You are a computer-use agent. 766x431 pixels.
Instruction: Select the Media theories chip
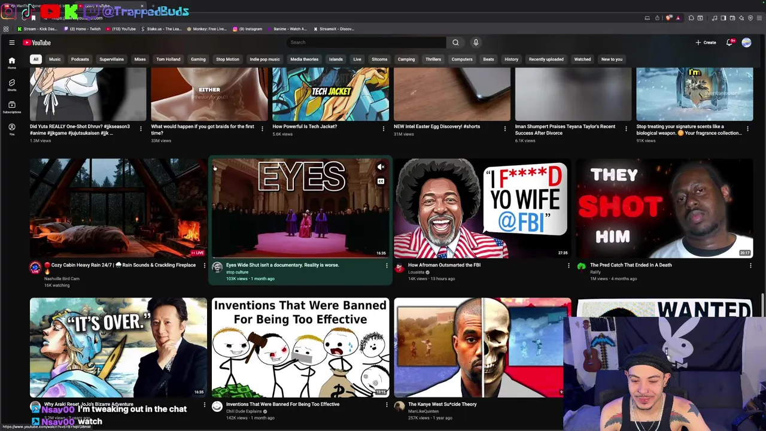[304, 59]
